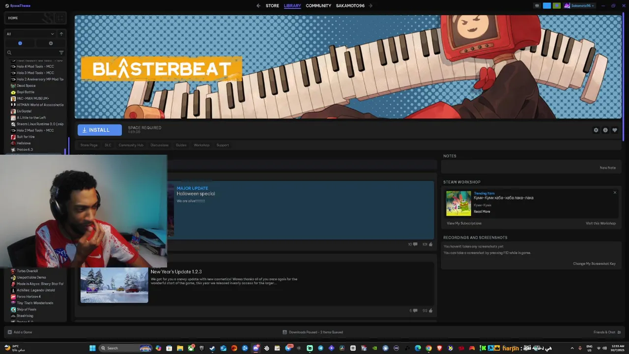Click View My Subscriptions
The image size is (629, 354).
pyautogui.click(x=464, y=223)
